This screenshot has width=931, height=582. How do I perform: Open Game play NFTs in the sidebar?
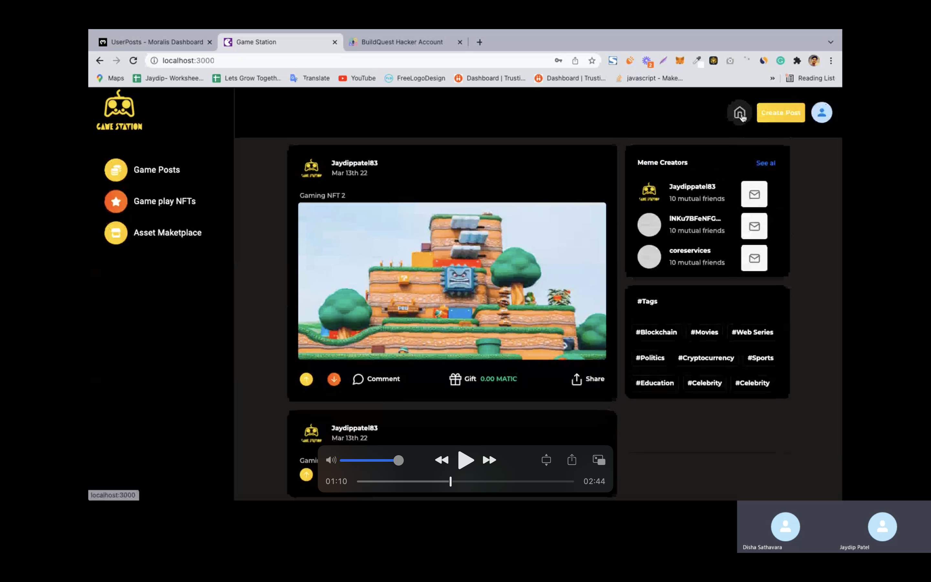[x=150, y=201]
